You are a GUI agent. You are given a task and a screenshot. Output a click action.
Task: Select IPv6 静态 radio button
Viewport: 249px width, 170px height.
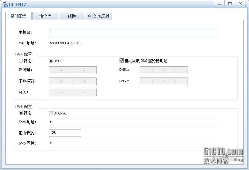click(21, 113)
